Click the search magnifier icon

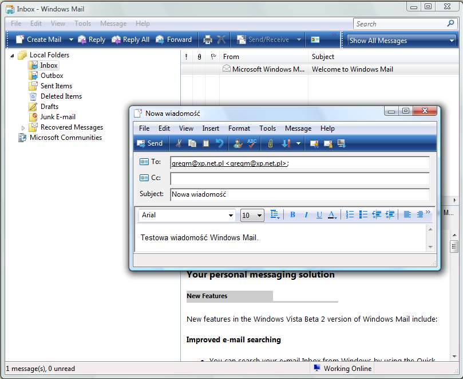tap(450, 24)
